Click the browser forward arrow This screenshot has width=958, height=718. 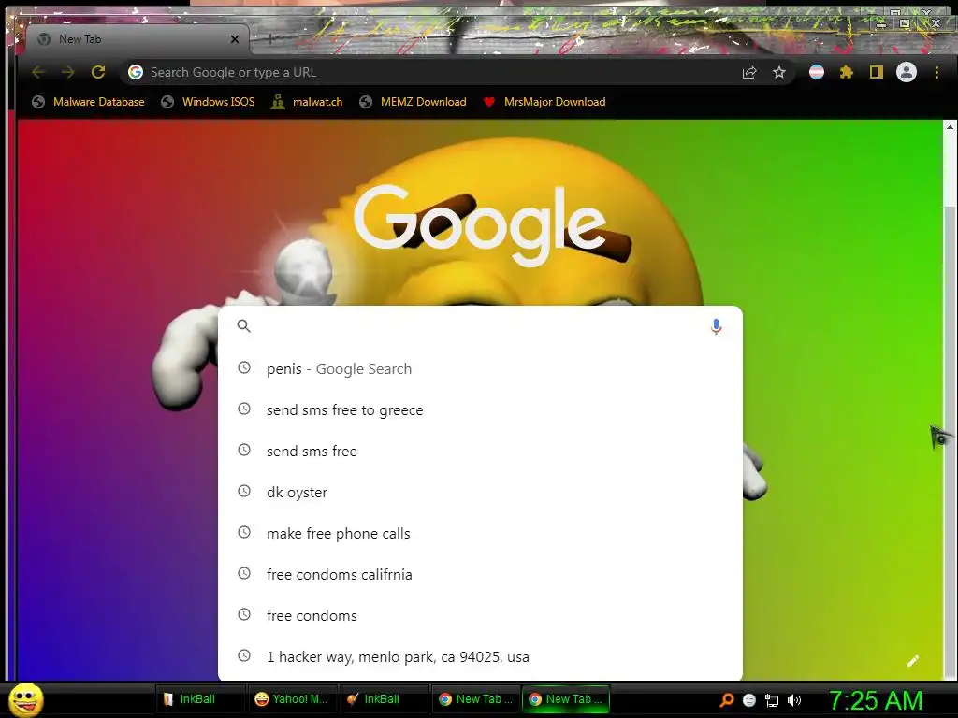(67, 72)
